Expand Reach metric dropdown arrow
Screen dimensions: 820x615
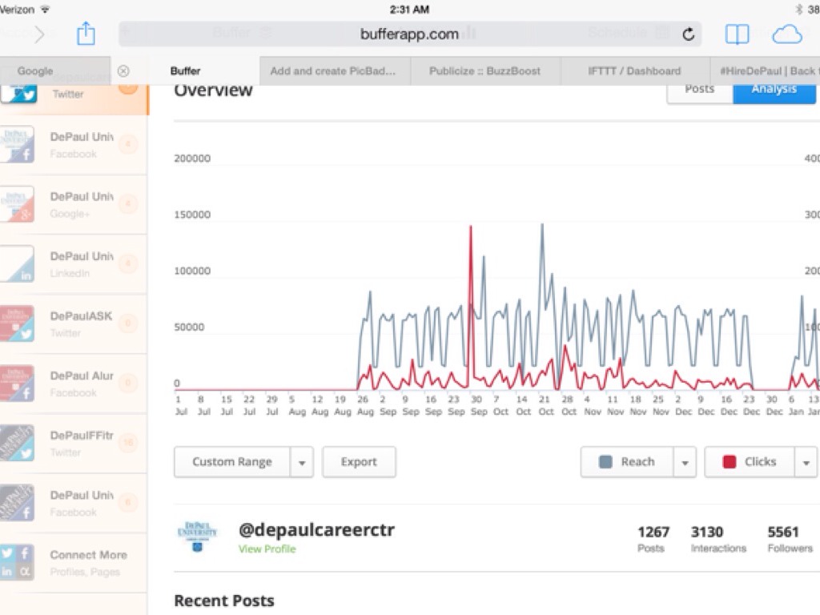click(685, 462)
